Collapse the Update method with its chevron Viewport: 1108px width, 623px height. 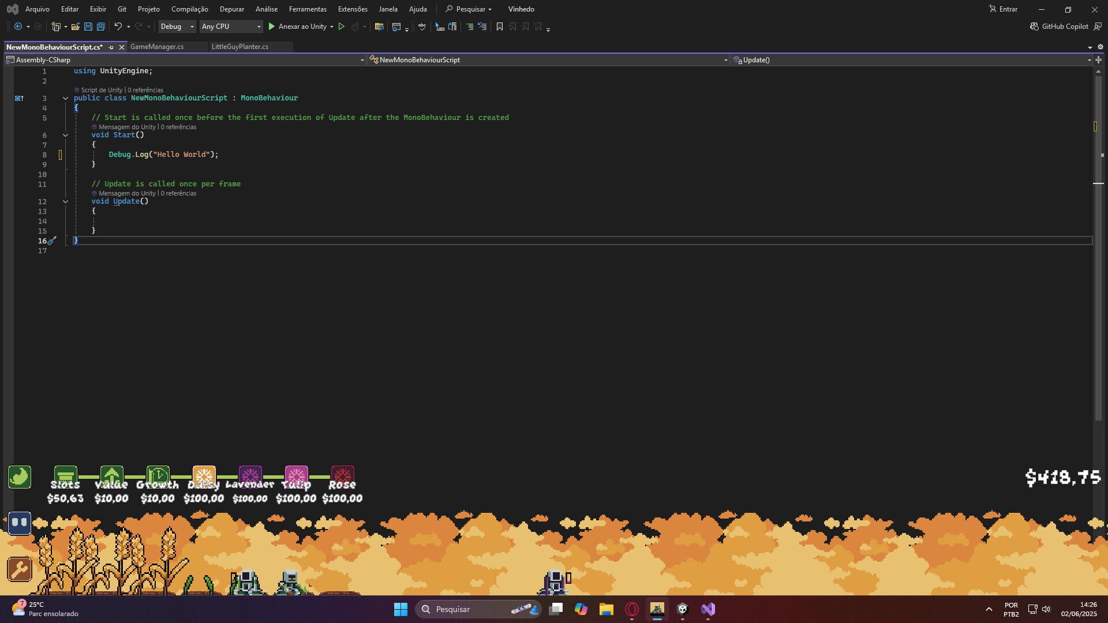[x=65, y=201]
